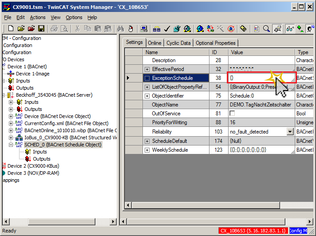Toggle the OutOfService checkbox
The image size is (316, 236).
[232, 114]
